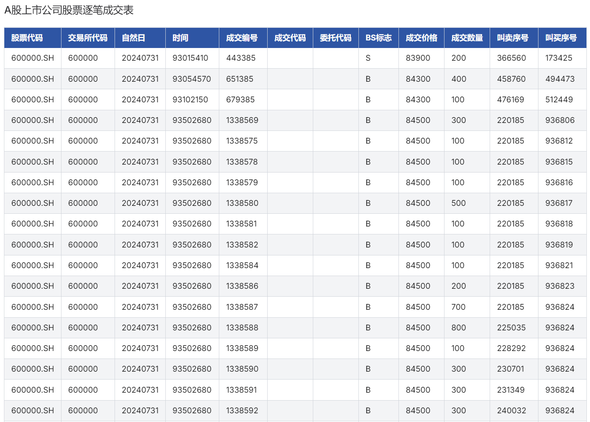590x422 pixels.
Task: Click buy order number 936816
Action: [559, 182]
